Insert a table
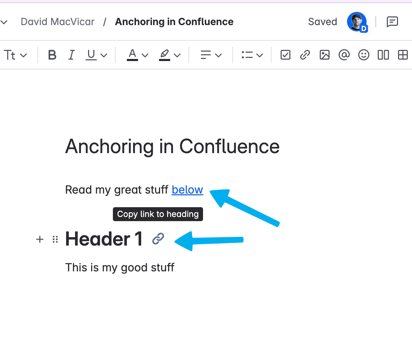The width and height of the screenshot is (412, 361). click(x=403, y=55)
